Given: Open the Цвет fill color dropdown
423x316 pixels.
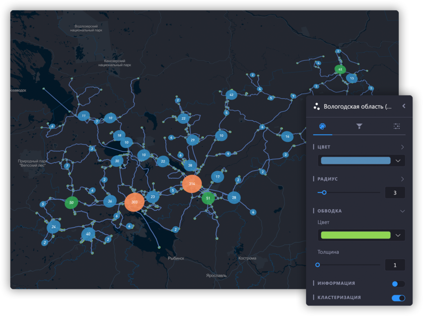Looking at the screenshot, I should point(362,161).
